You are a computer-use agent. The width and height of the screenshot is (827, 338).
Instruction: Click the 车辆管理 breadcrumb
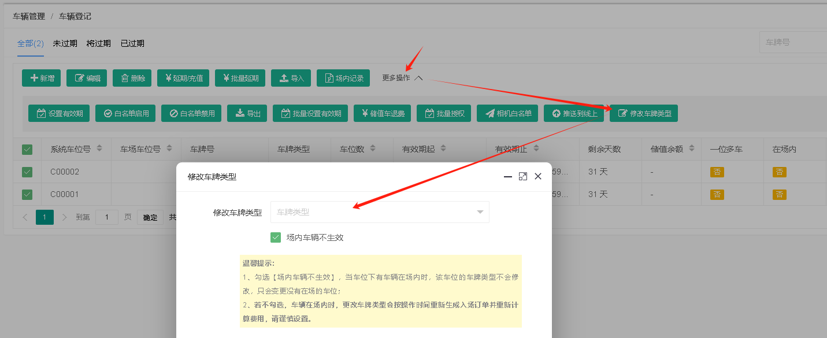29,16
